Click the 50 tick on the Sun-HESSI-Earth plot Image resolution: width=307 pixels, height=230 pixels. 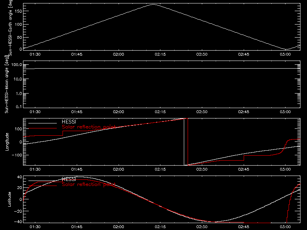[20, 37]
